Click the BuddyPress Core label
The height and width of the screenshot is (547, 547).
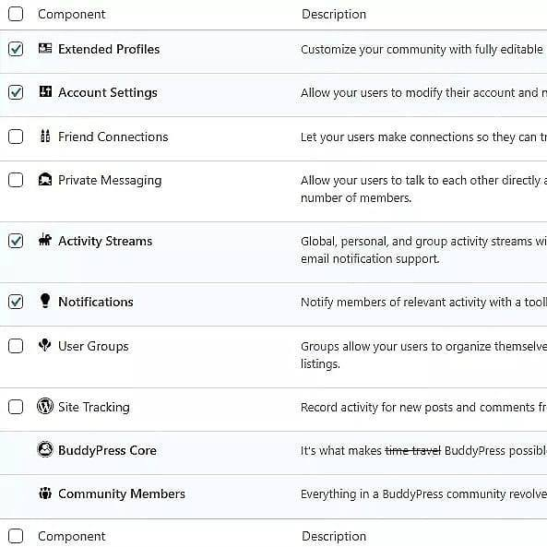[107, 451]
